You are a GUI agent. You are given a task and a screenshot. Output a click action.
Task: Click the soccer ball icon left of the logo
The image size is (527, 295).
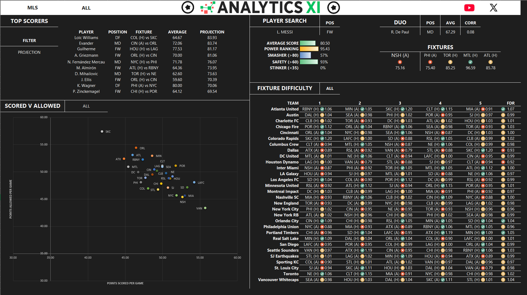(x=188, y=7)
